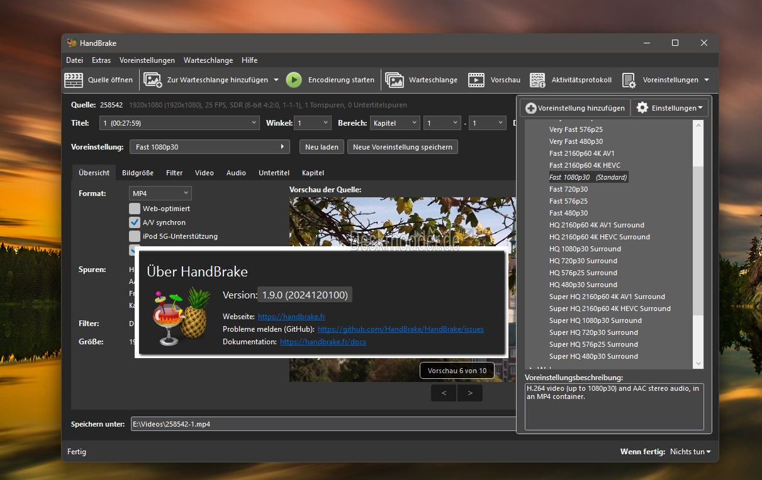This screenshot has width=762, height=480.
Task: Click the preset list scroll down arrow
Action: pyautogui.click(x=698, y=363)
